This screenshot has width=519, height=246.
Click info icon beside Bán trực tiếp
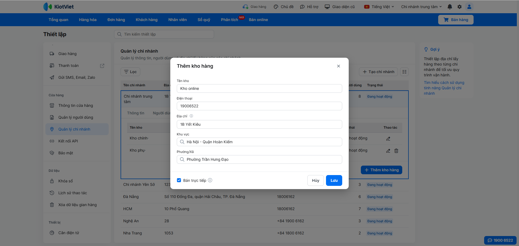tap(210, 180)
